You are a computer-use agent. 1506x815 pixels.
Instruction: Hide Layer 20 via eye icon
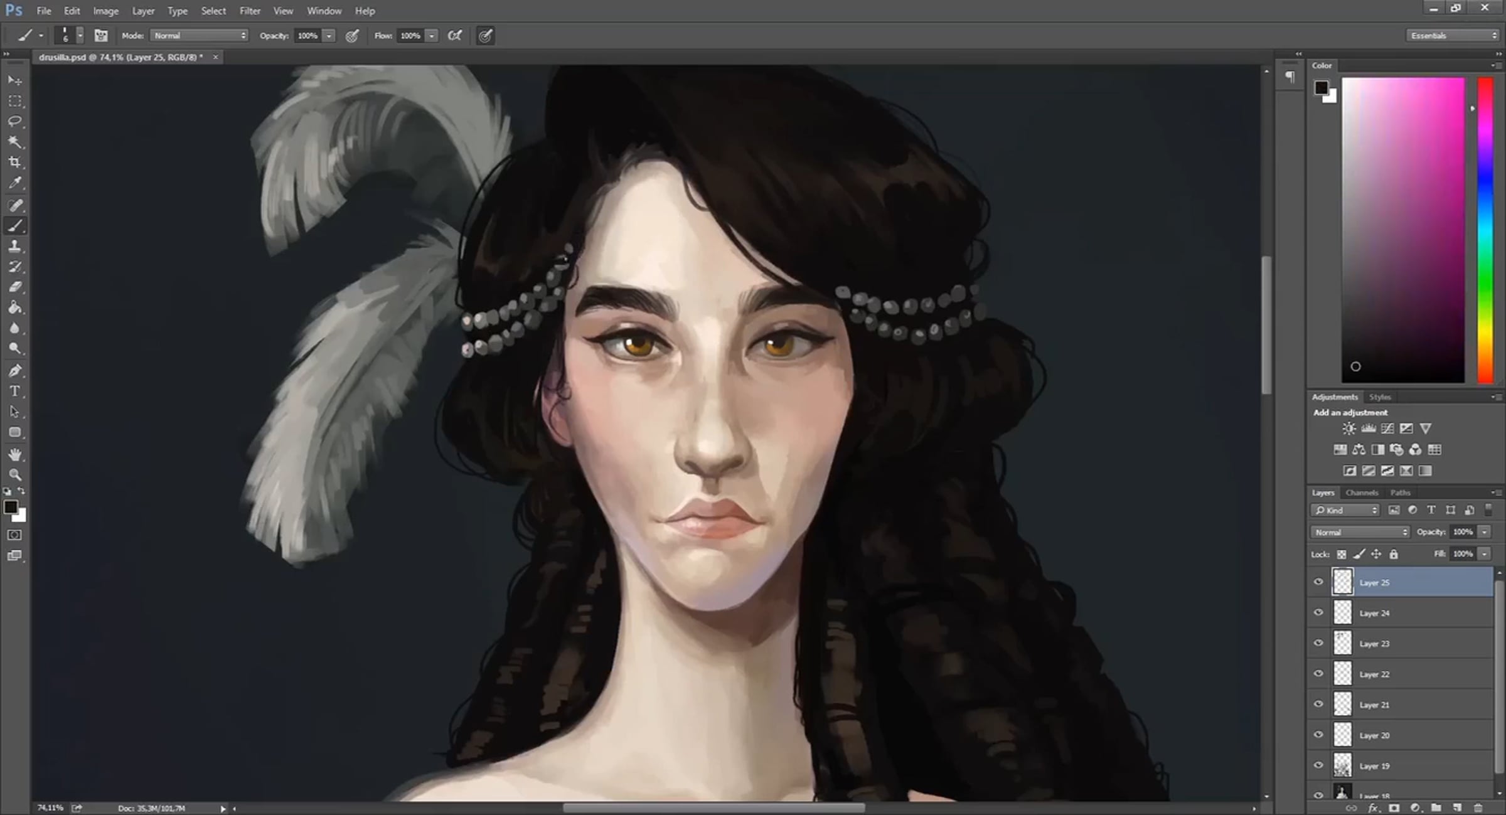(1318, 735)
